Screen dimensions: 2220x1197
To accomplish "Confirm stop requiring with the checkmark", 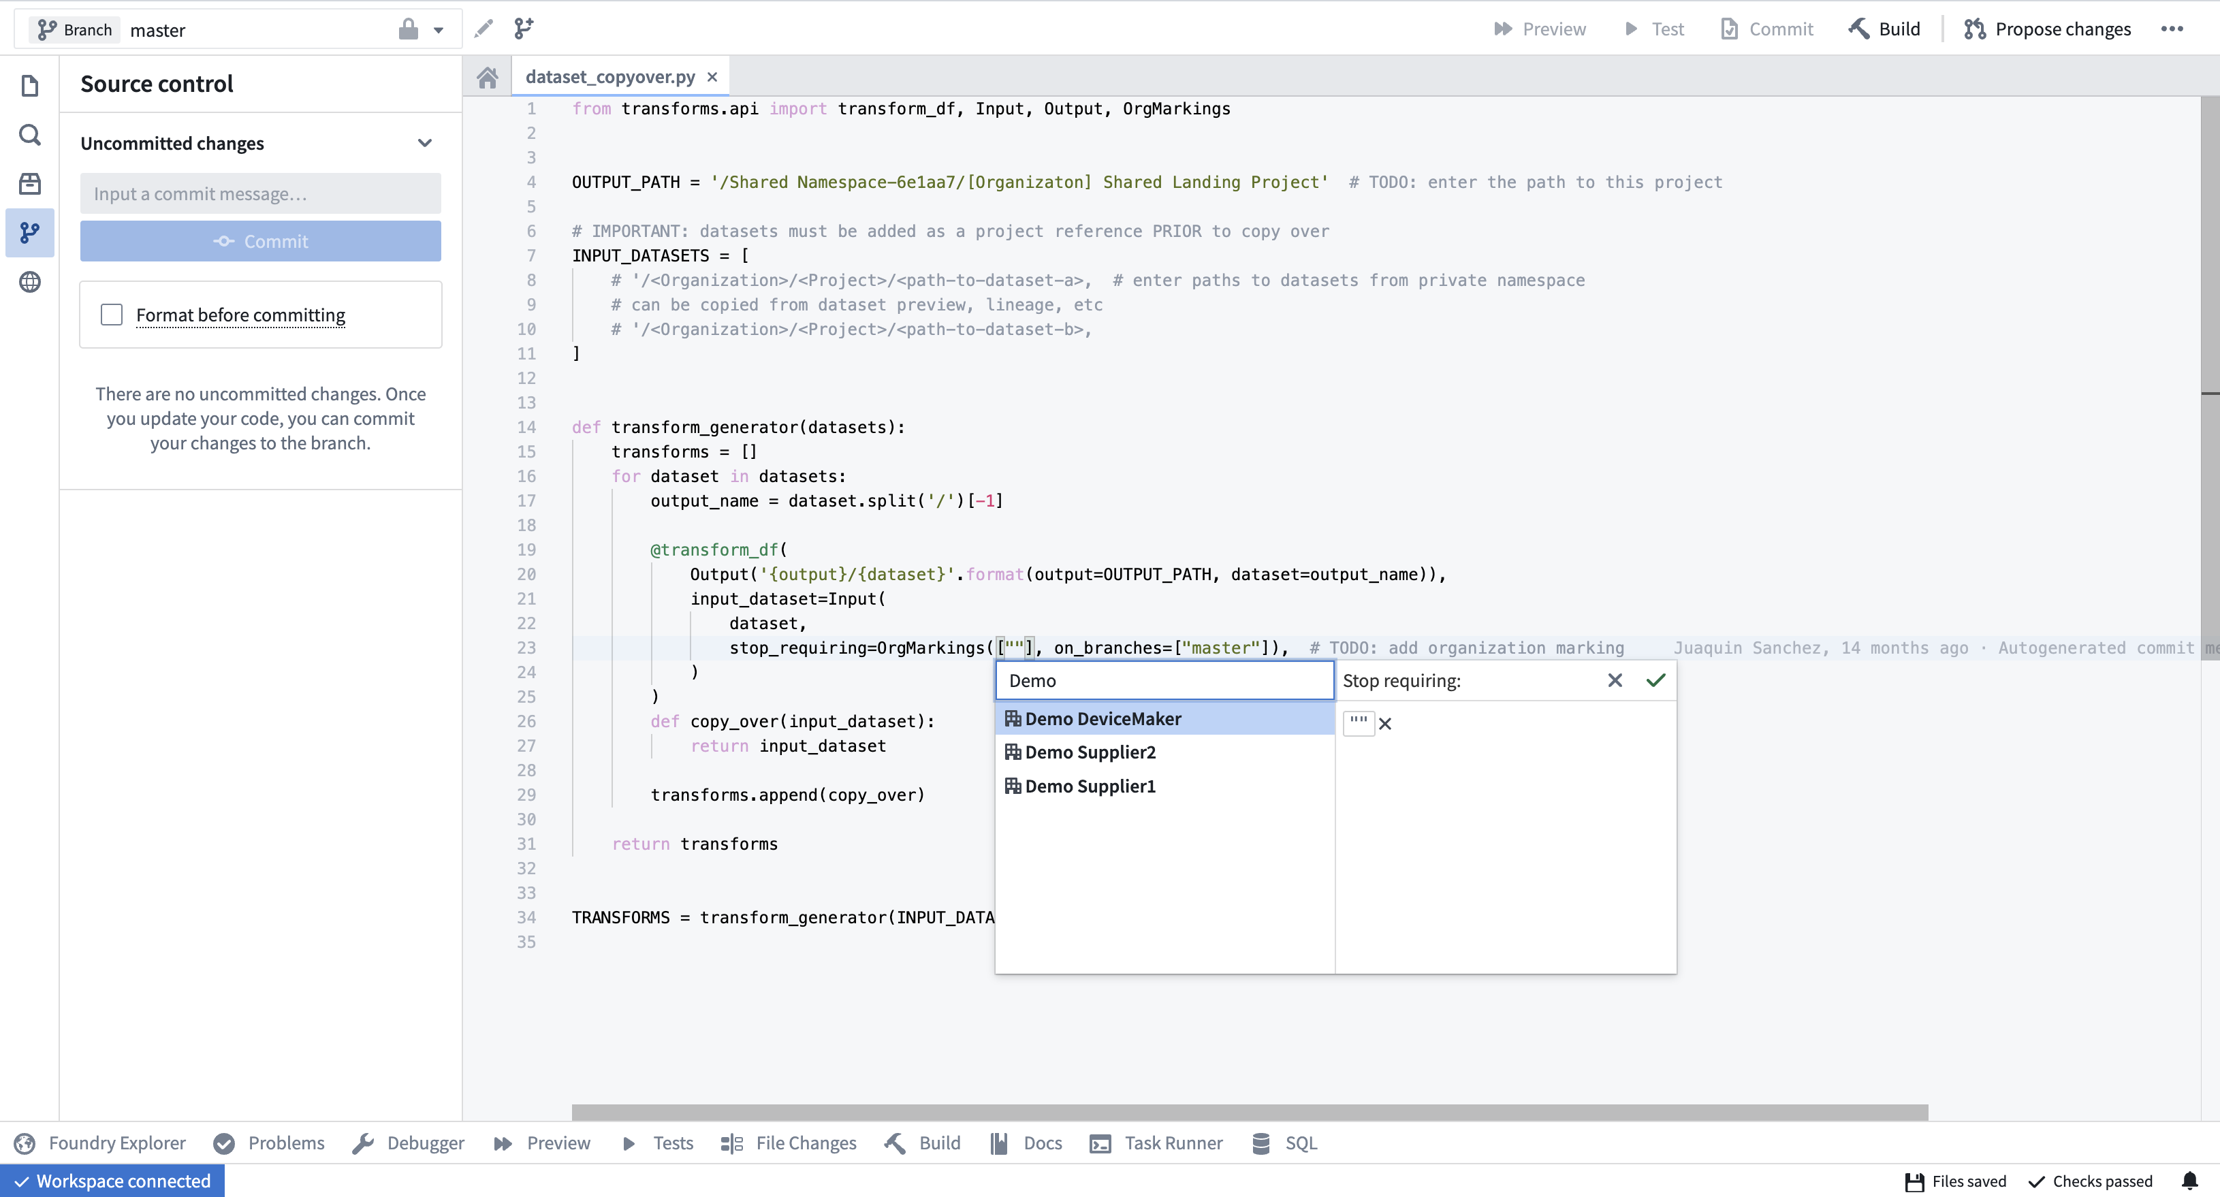I will pyautogui.click(x=1655, y=680).
